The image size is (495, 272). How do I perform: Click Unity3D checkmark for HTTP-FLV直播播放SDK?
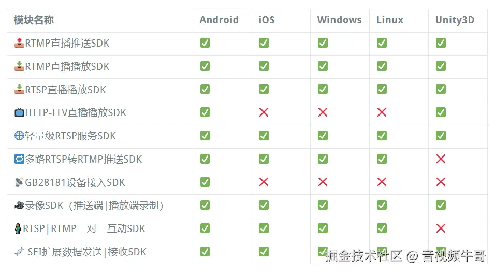point(441,112)
